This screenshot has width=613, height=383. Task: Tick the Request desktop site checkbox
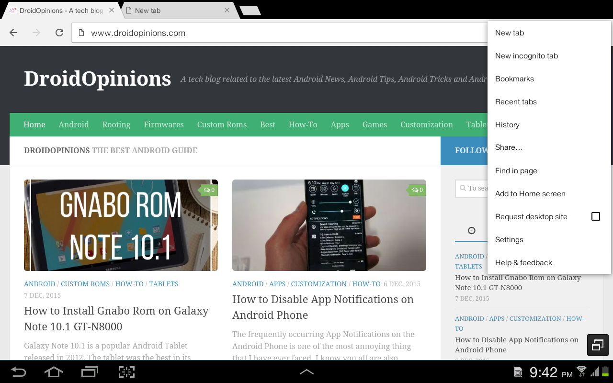tap(596, 216)
